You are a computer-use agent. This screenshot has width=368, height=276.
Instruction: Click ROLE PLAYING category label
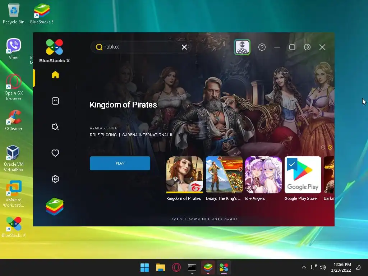pos(103,135)
